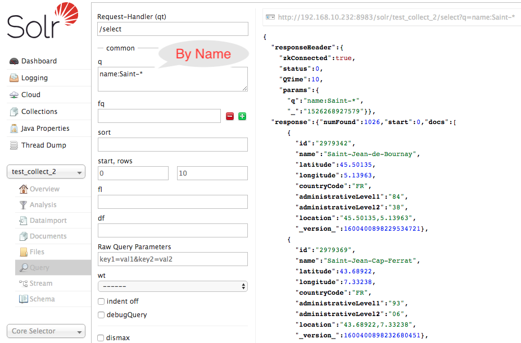
Task: Focus the df default field input
Action: (x=173, y=230)
